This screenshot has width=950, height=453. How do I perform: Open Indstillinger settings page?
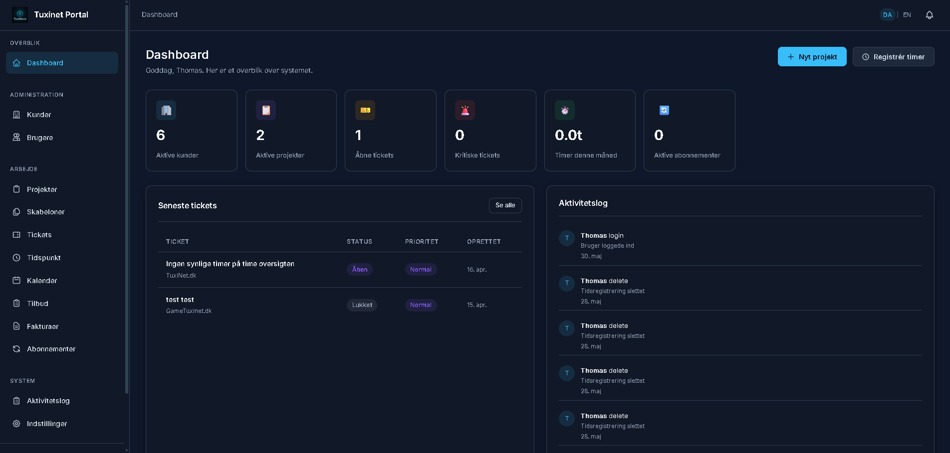tap(62, 424)
